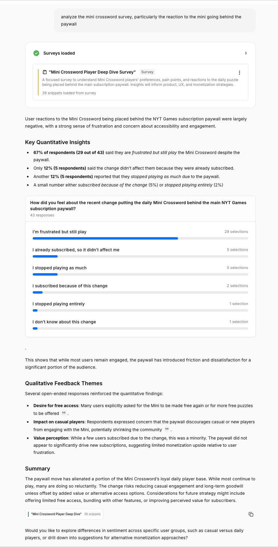Open the Mini Crossword Player Deep Dive citation chip
This screenshot has width=278, height=547.
click(56, 514)
